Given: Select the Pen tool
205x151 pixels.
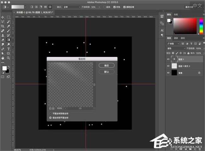Looking at the screenshot, I should [x=3, y=49].
